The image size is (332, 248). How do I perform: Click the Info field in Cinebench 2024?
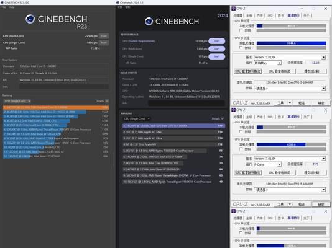(187, 103)
